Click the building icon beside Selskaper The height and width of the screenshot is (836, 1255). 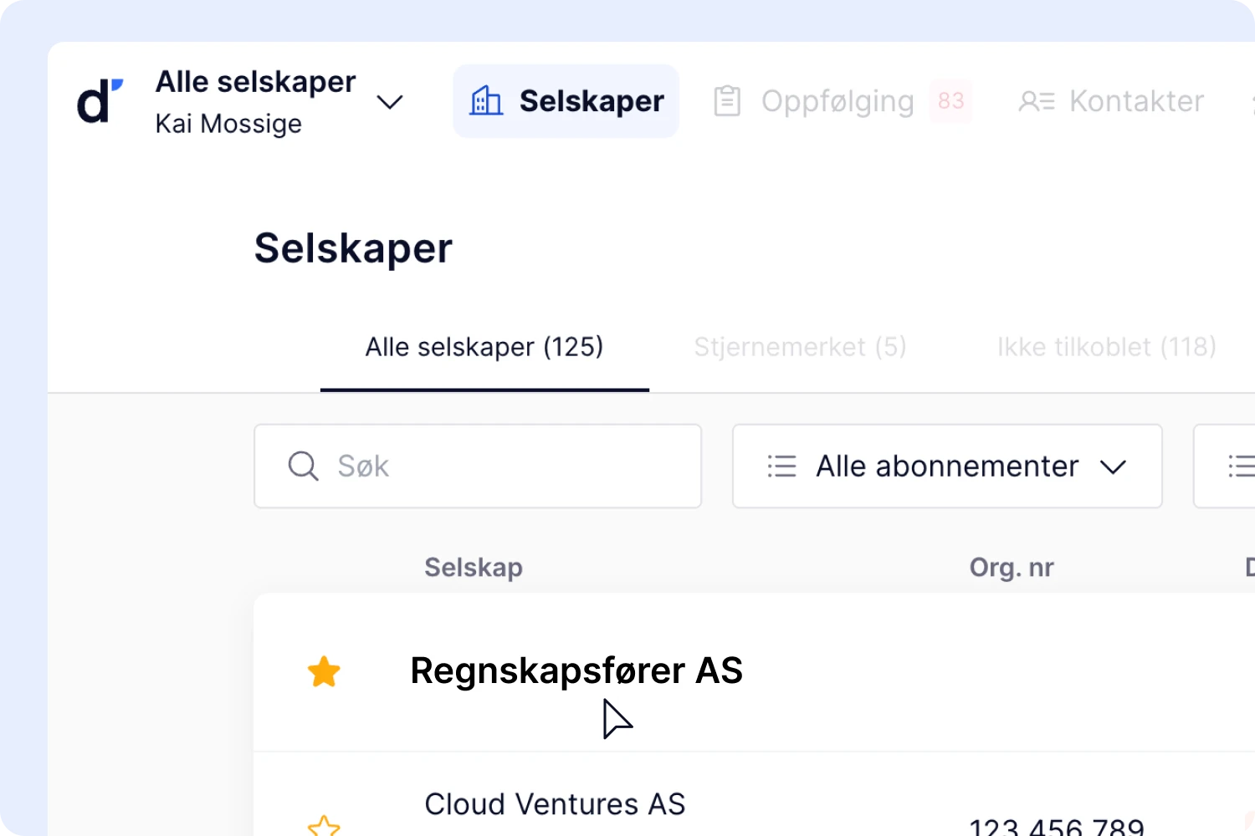click(486, 101)
